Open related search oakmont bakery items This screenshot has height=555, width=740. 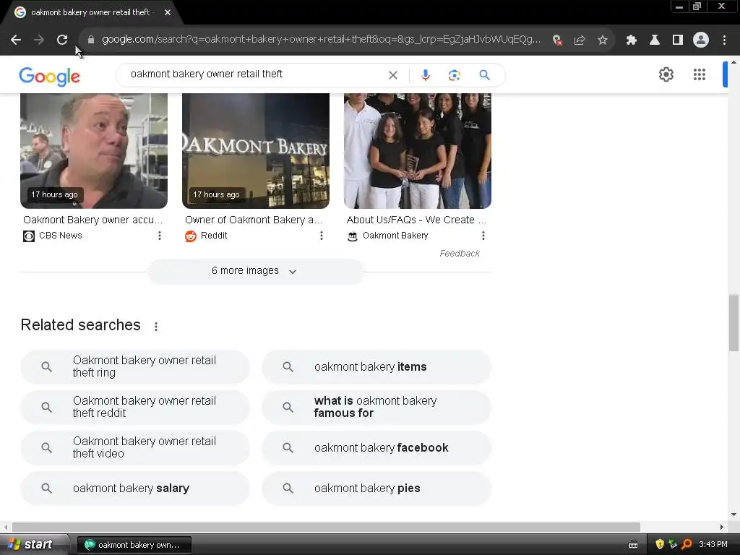376,366
